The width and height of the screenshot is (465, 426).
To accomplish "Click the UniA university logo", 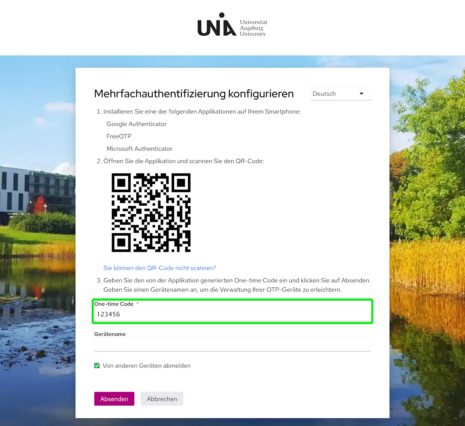I will coord(217,25).
